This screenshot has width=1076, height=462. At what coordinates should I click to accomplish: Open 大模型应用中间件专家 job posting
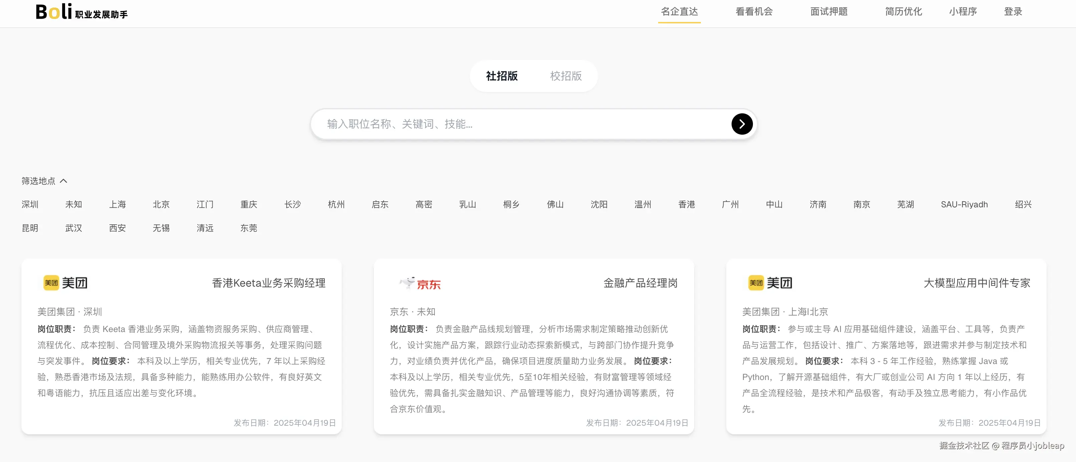point(977,283)
